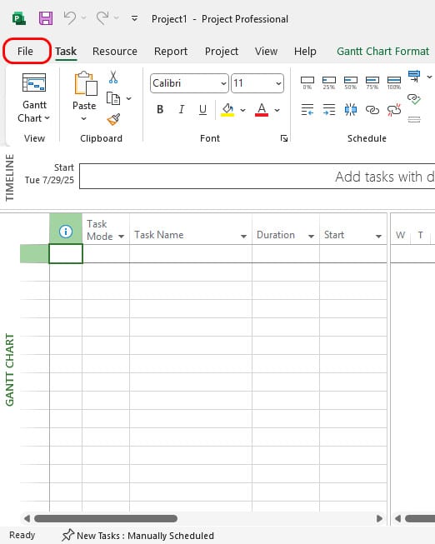
Task: Apply yellow background fill color
Action: click(x=227, y=110)
